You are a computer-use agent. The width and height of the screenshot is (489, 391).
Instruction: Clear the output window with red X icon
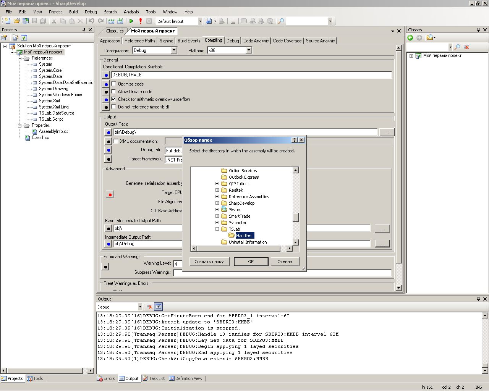(150, 307)
